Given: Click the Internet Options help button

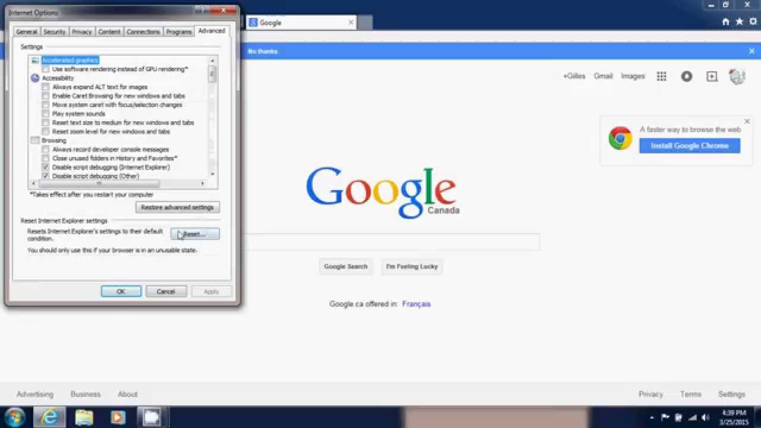Looking at the screenshot, I should pos(203,11).
